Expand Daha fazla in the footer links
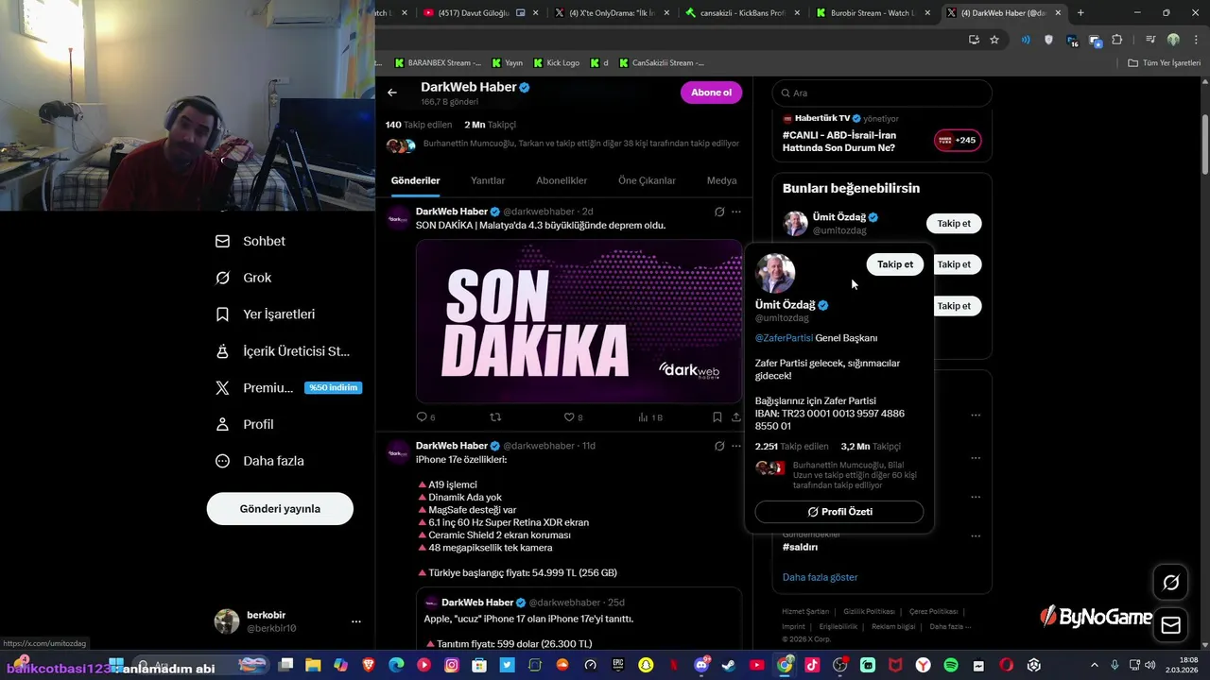The image size is (1210, 680). coord(950,626)
